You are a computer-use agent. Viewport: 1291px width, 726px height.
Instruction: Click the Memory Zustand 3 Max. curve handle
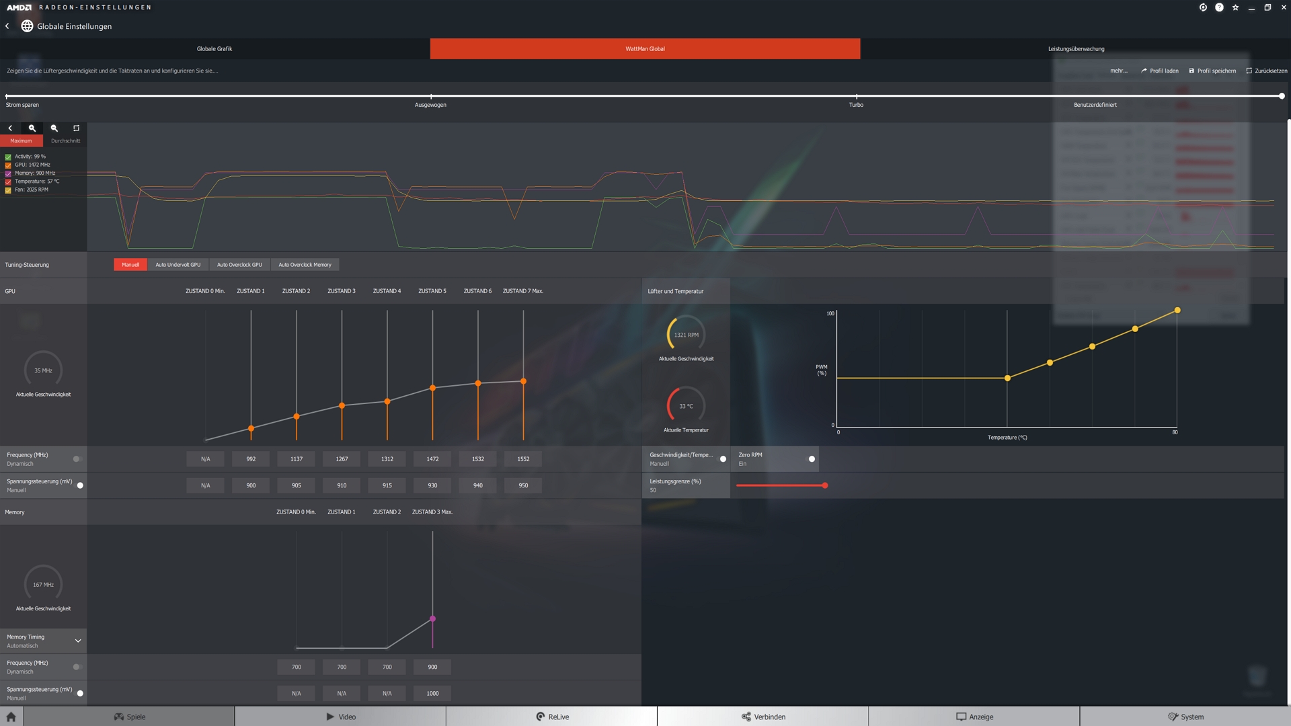pyautogui.click(x=432, y=618)
